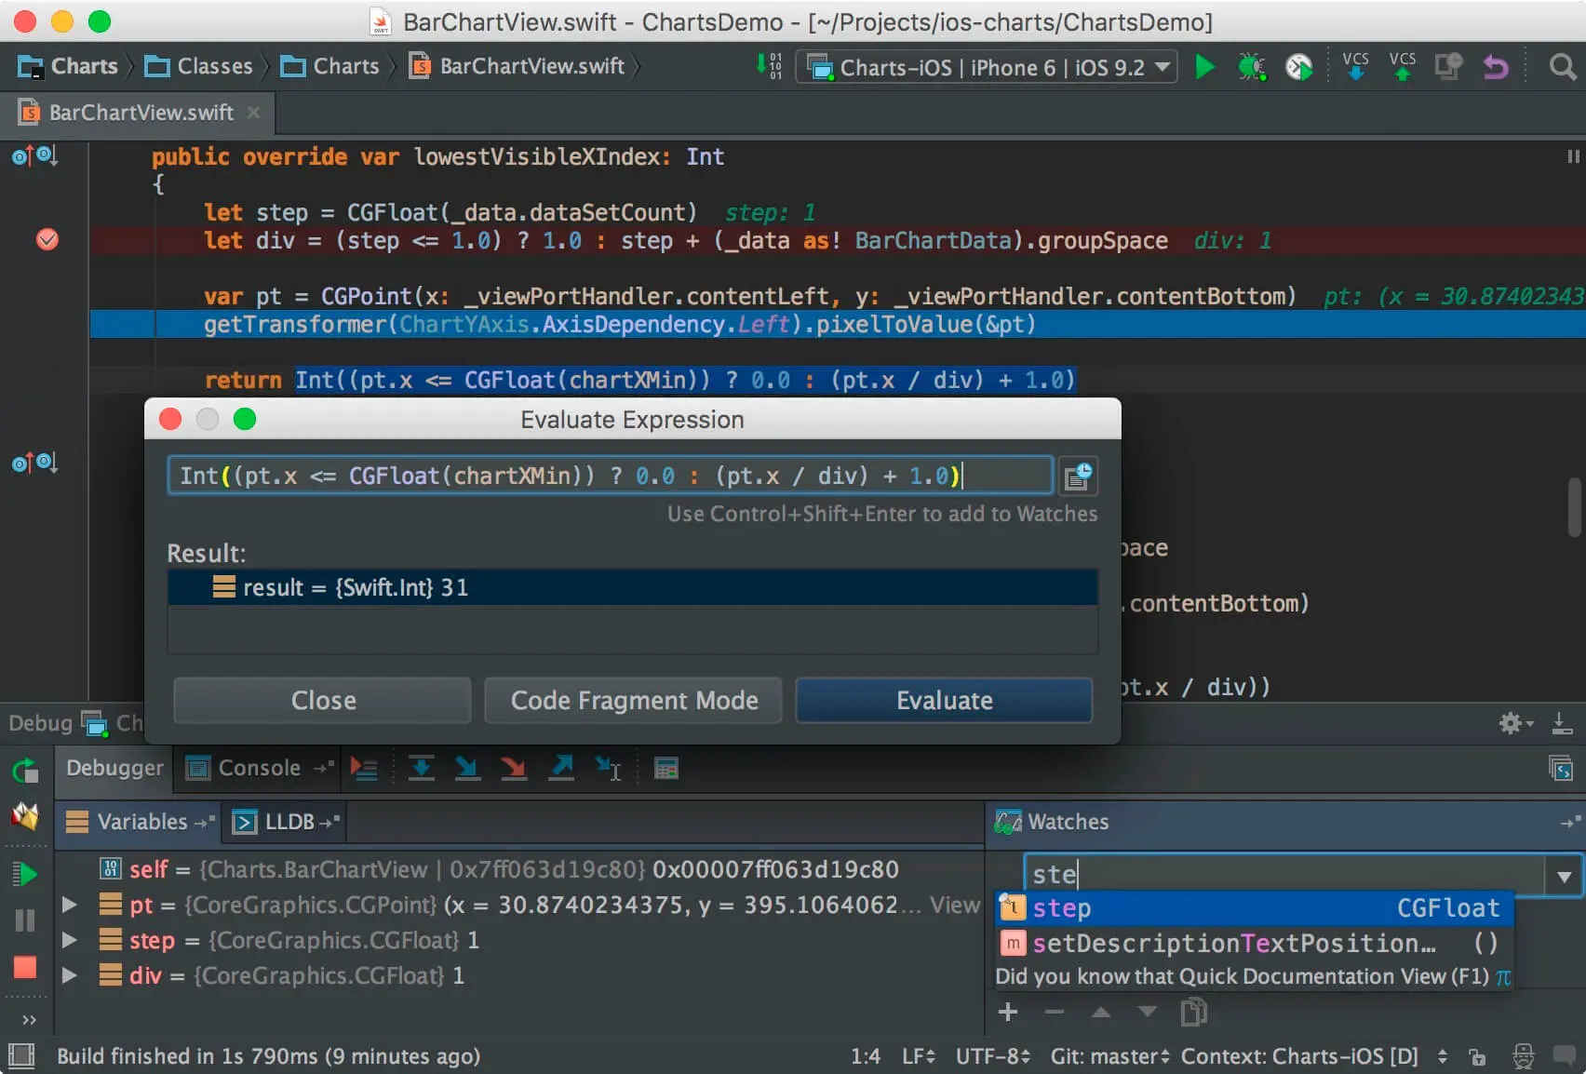The image size is (1586, 1074).
Task: Open Search Everywhere with the magnifier icon
Action: (1562, 67)
